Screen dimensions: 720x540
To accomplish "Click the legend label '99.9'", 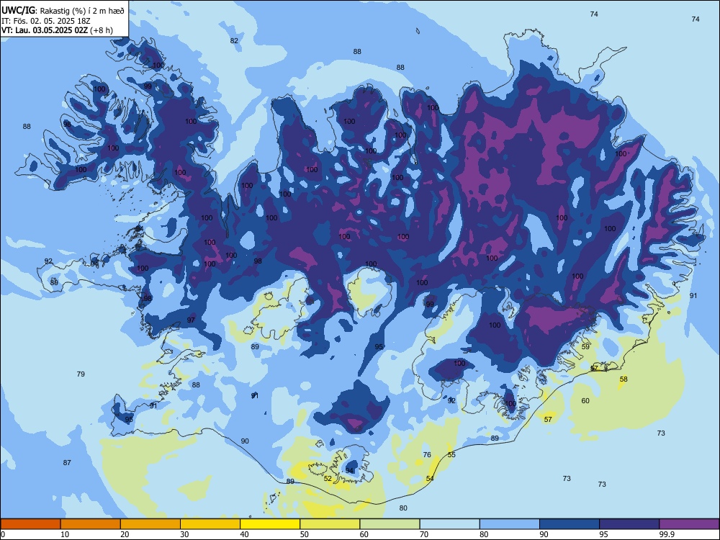I will [667, 534].
